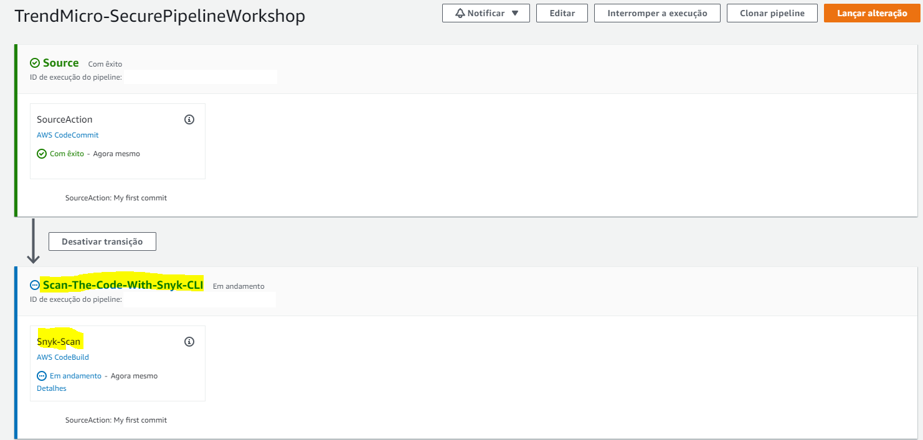Open info icon for Snyk-Scan
This screenshot has height=440, width=923.
click(189, 342)
